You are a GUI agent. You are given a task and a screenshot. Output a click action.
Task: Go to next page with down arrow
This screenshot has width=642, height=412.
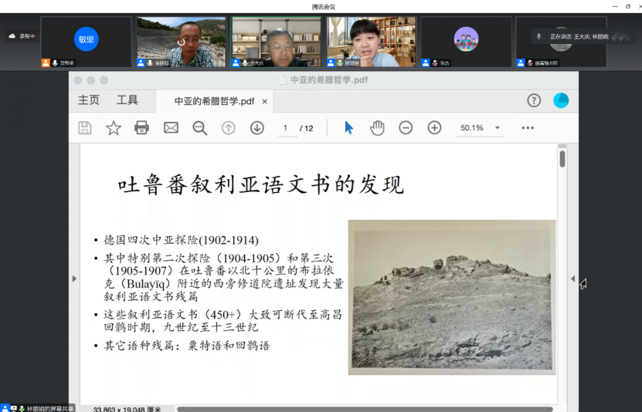click(x=257, y=128)
